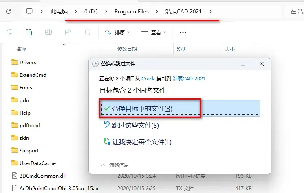Click the clock icon in the dialog title
The image size is (304, 193).
(x=95, y=64)
